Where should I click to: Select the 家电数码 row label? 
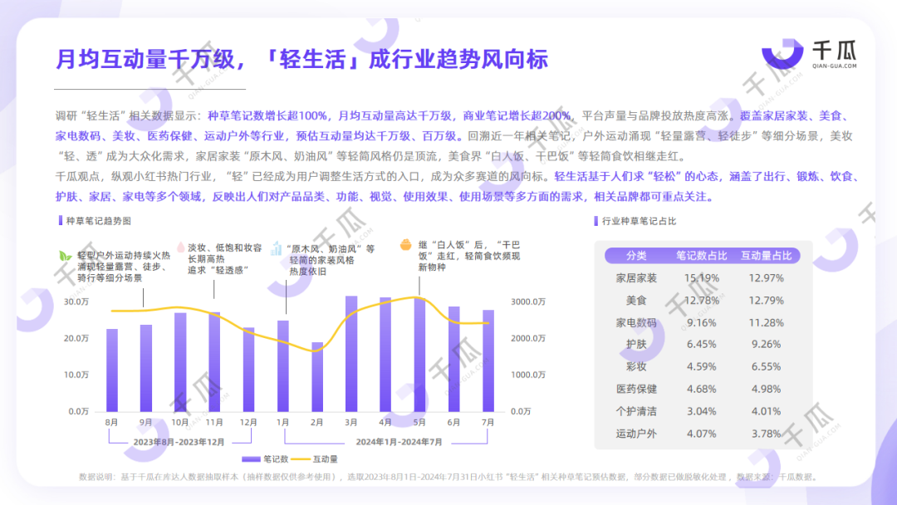(x=636, y=322)
